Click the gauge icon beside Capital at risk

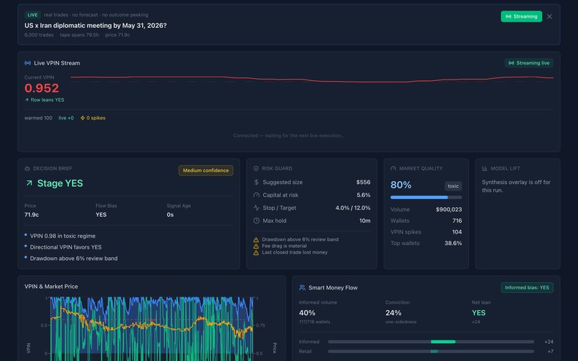pos(256,195)
